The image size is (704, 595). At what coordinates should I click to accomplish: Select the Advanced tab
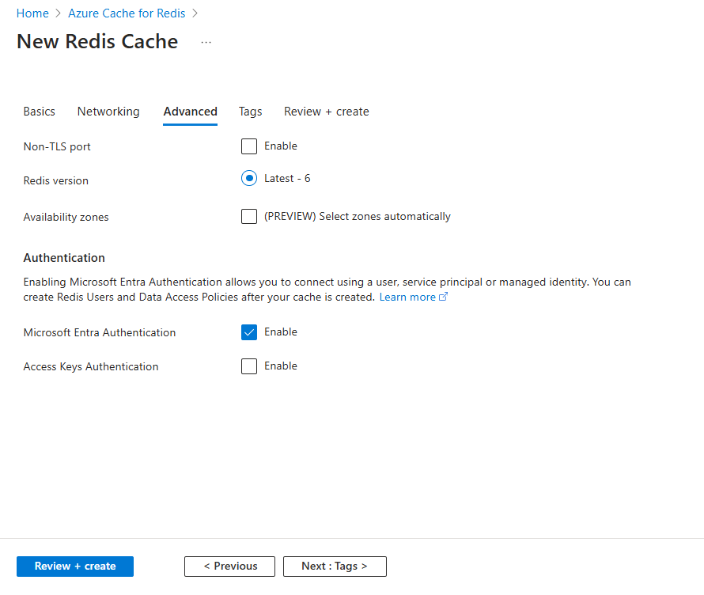tap(191, 112)
